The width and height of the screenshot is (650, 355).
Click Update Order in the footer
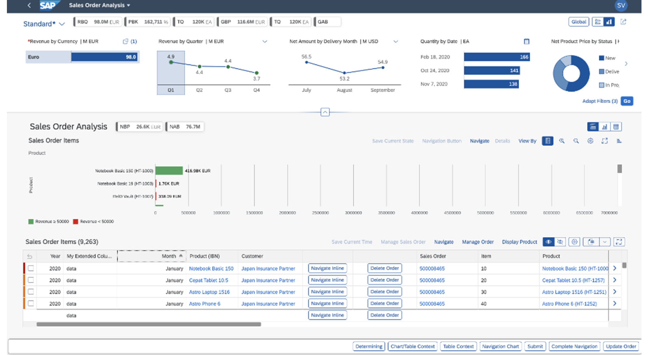coord(621,346)
